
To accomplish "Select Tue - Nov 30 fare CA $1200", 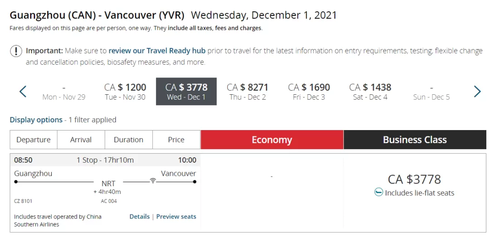I will [125, 92].
